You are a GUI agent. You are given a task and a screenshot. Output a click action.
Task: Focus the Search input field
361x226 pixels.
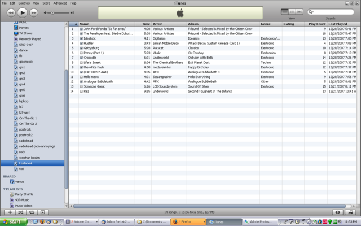click(331, 12)
